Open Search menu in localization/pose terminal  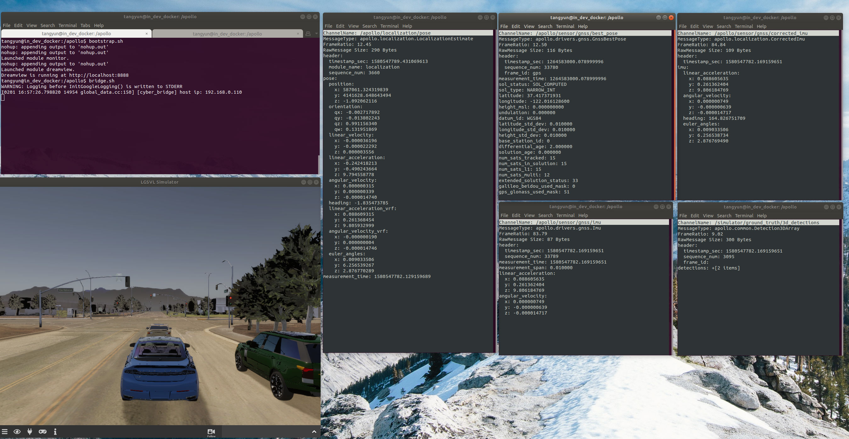[369, 26]
